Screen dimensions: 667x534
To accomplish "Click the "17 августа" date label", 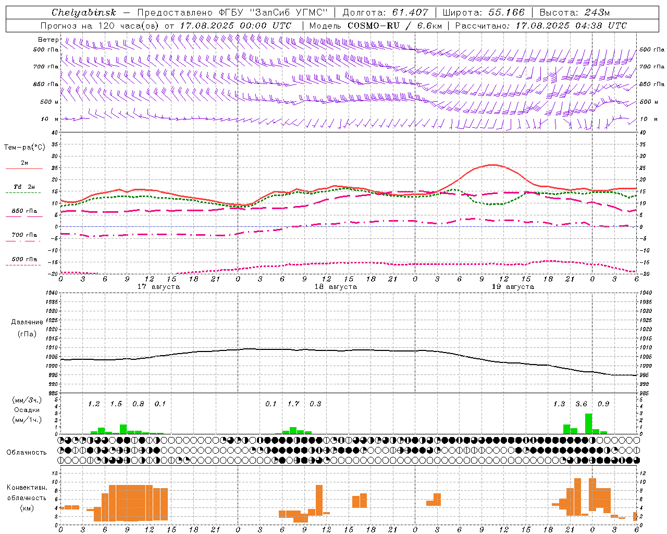I will [158, 287].
